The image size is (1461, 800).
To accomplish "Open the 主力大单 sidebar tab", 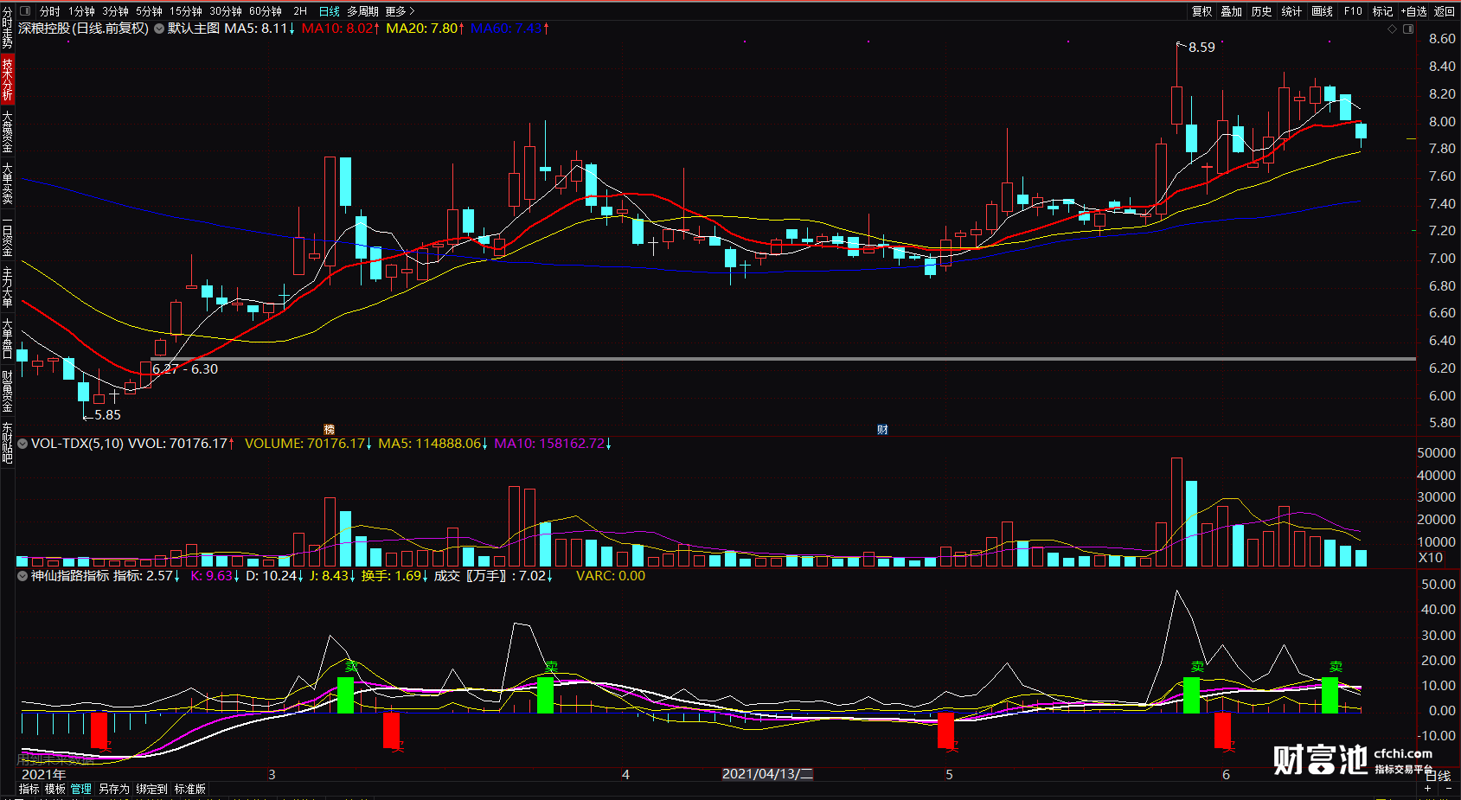I will [x=7, y=287].
